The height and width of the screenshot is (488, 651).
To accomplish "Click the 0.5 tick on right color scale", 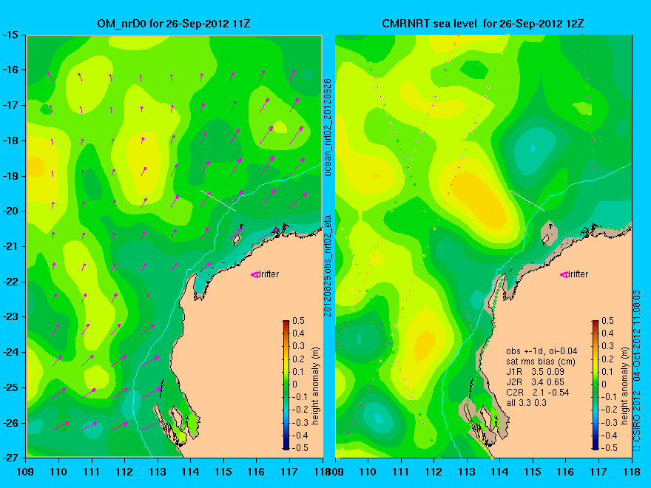I will point(608,321).
